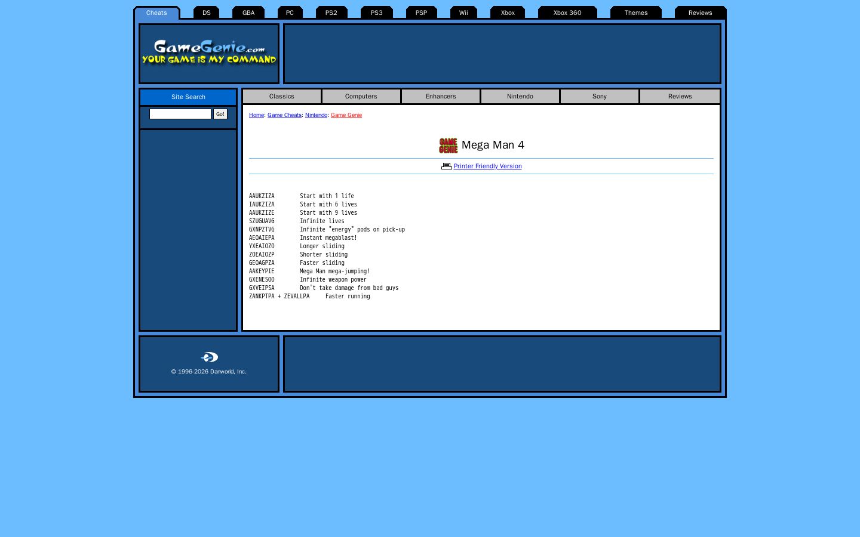Click the code GXENESOO
The image size is (860, 537).
click(x=262, y=280)
